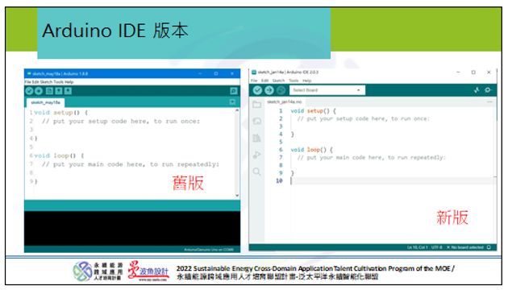Click scroll down arrow in Arduino 1.8.8 editor
508x290 pixels.
click(237, 195)
